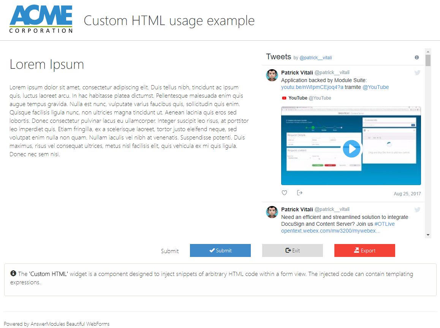Like the first tweet with heart icon
Image resolution: width=440 pixels, height=328 pixels.
pos(284,193)
